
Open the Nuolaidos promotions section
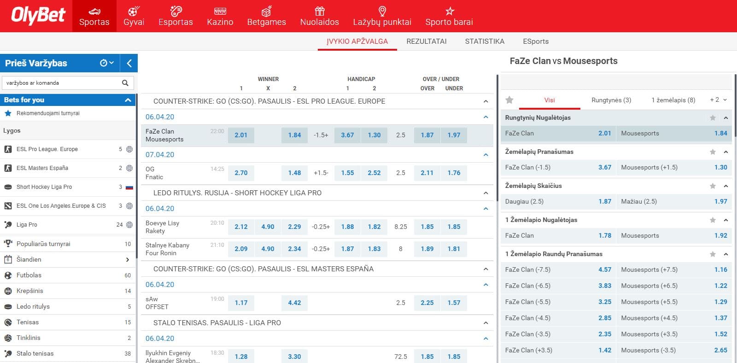click(x=319, y=16)
